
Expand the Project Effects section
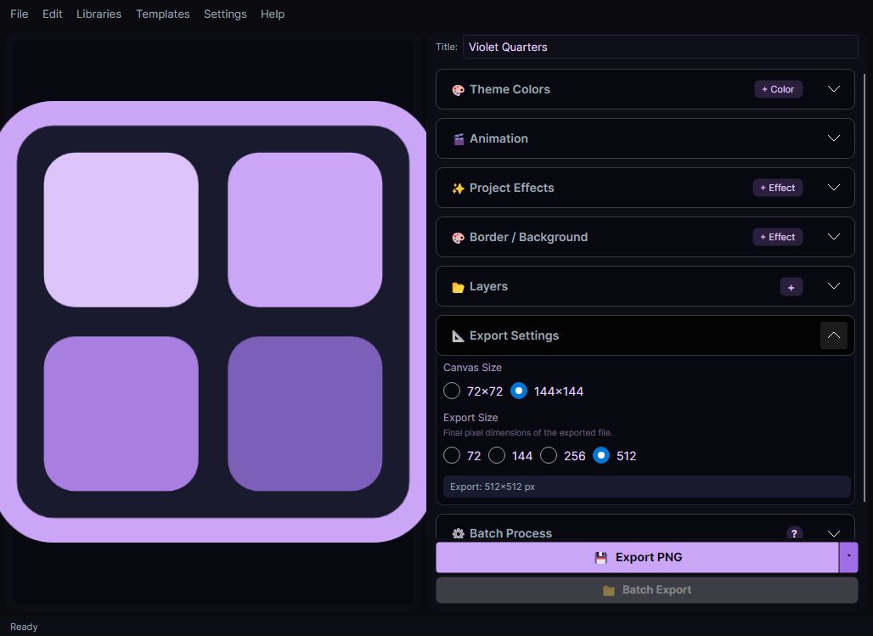pyautogui.click(x=833, y=188)
